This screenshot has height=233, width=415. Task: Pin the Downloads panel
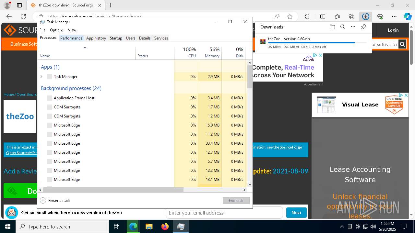[363, 27]
